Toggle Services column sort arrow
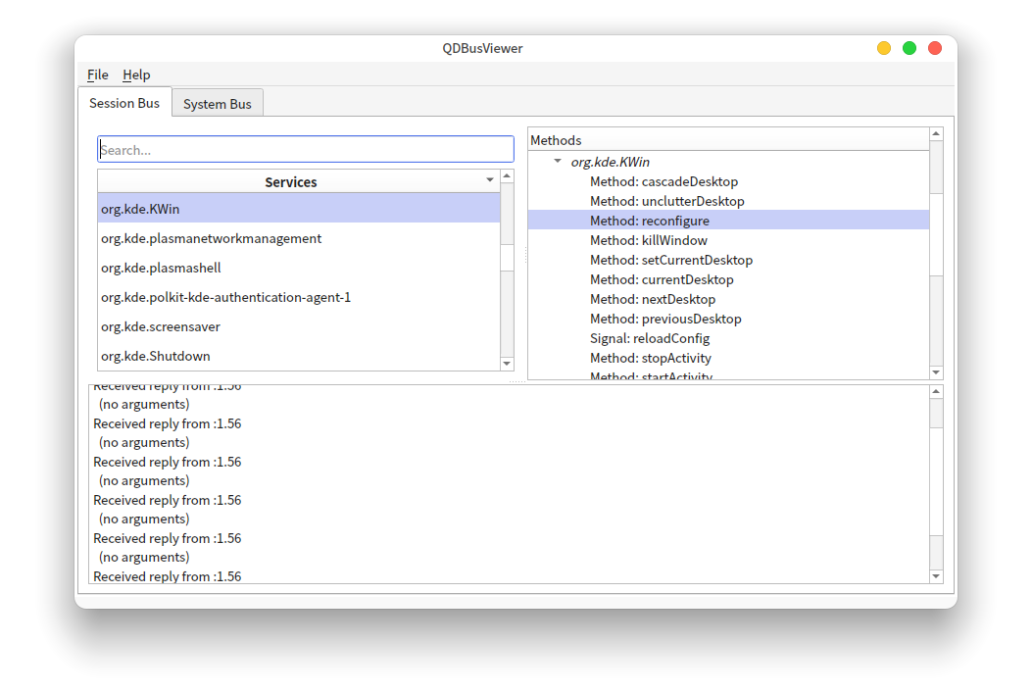This screenshot has width=1032, height=693. pyautogui.click(x=490, y=179)
